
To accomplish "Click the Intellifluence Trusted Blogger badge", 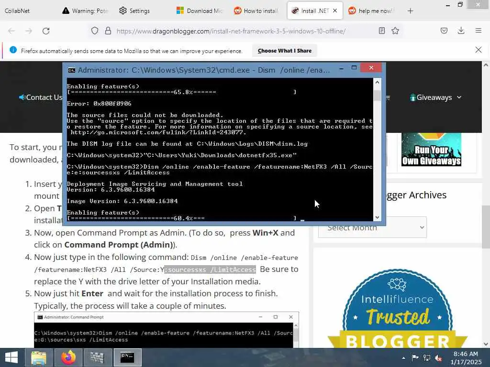I will [398, 309].
